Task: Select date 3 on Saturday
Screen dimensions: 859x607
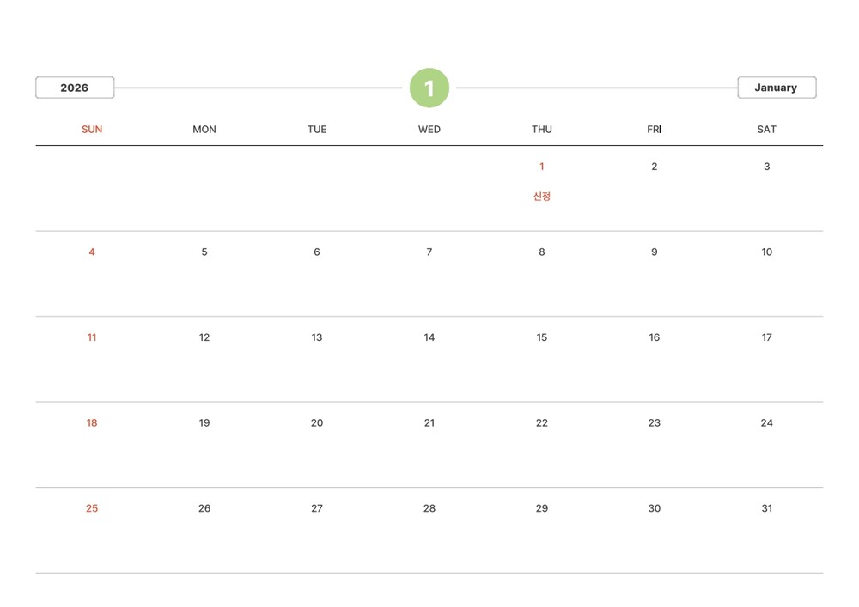Action: (767, 167)
